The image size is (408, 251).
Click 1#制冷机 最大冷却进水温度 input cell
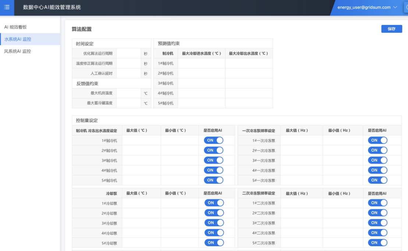coord(201,63)
